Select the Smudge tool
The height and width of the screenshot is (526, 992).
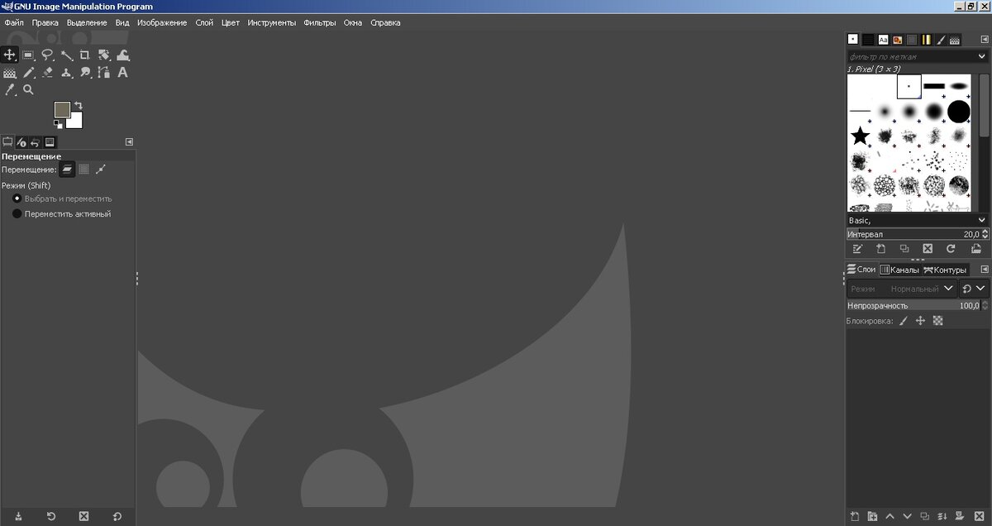click(85, 73)
